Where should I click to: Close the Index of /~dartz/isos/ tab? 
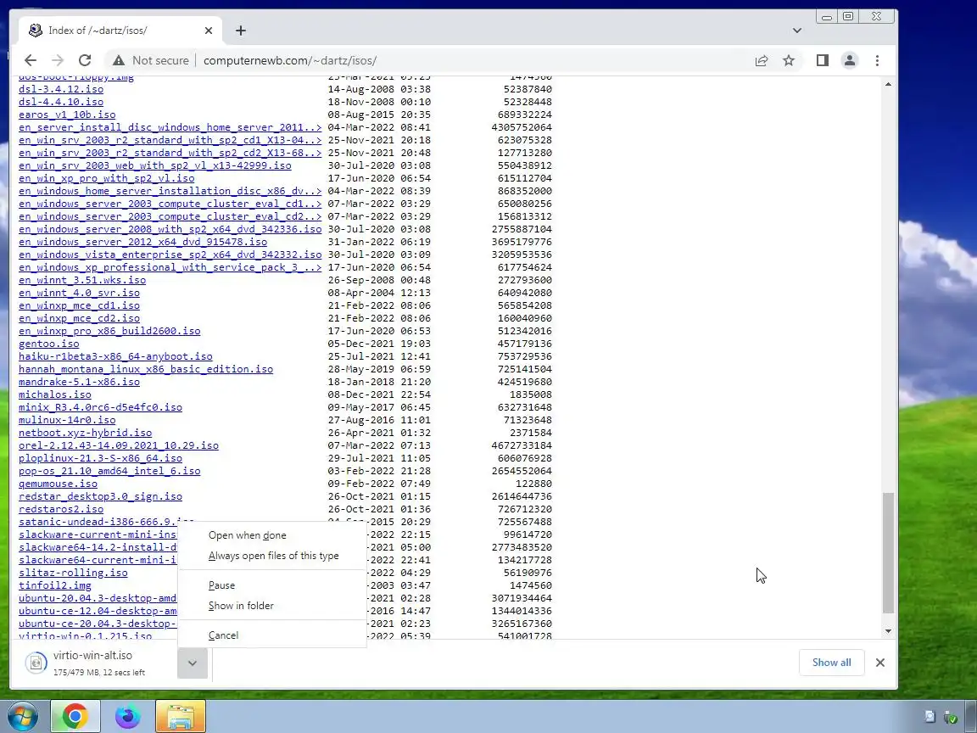(208, 31)
